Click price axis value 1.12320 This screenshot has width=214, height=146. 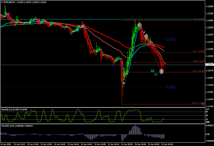[x=210, y=56]
